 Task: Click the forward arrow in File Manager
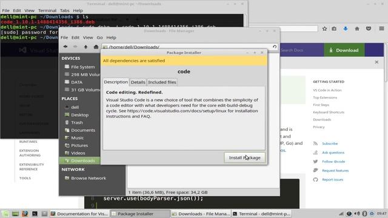(x=75, y=47)
